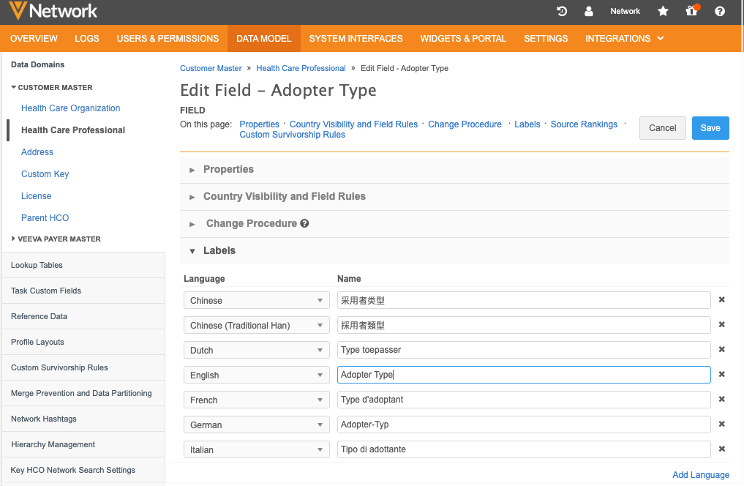The image size is (744, 486).
Task: Open the English language dropdown
Action: (x=256, y=375)
